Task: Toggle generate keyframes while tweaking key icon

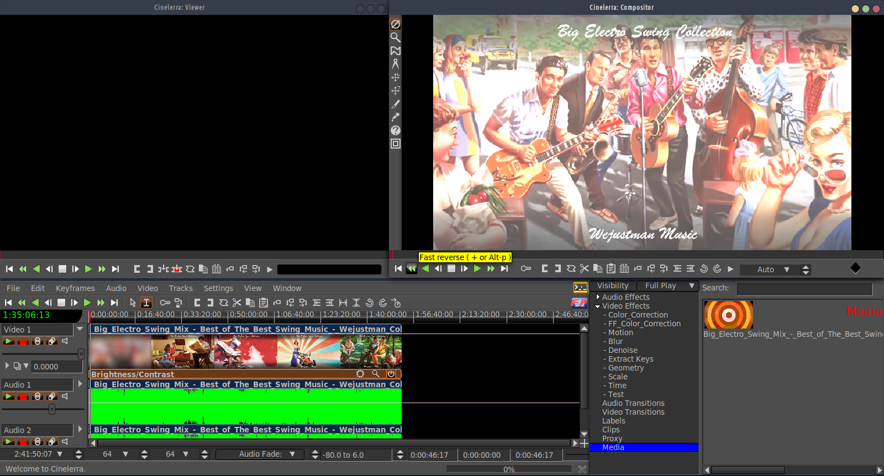Action: pos(165,303)
